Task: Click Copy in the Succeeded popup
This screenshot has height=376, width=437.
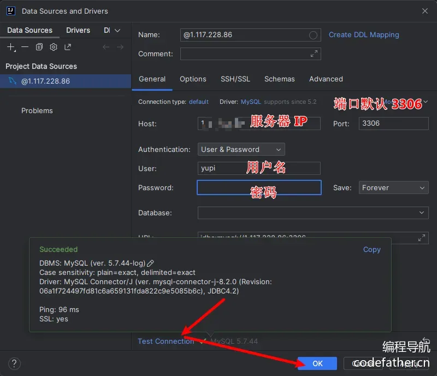Action: [371, 250]
